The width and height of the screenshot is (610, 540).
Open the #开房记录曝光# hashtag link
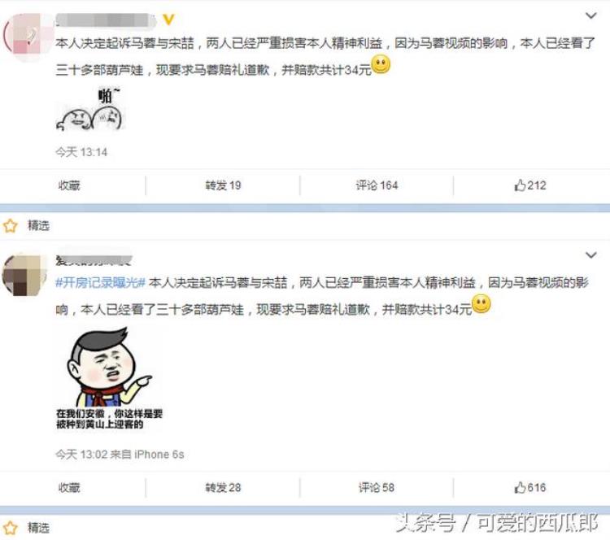tap(100, 283)
